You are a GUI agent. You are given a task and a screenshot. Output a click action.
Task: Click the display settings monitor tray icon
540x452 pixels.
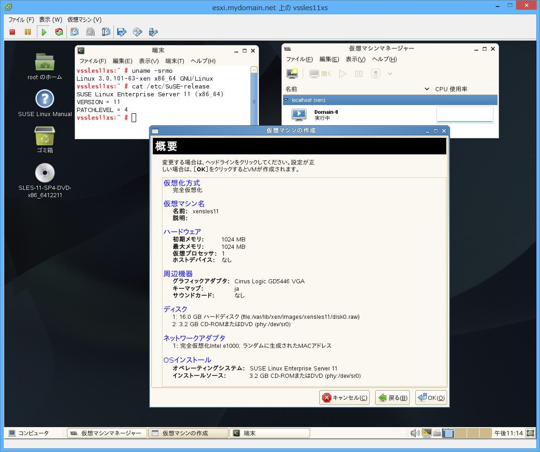pyautogui.click(x=427, y=433)
